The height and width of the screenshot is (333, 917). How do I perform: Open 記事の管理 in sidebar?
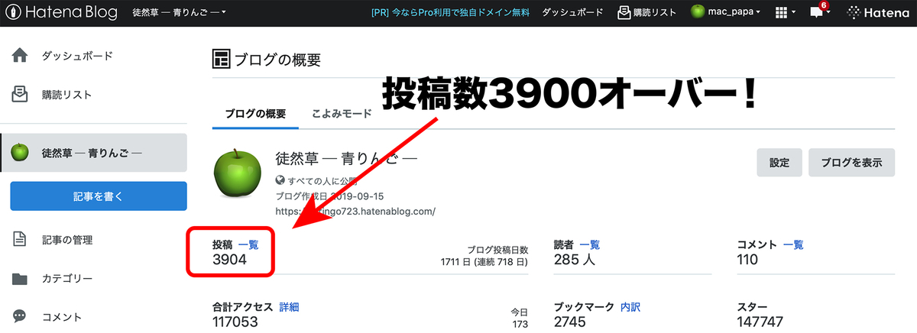point(67,240)
